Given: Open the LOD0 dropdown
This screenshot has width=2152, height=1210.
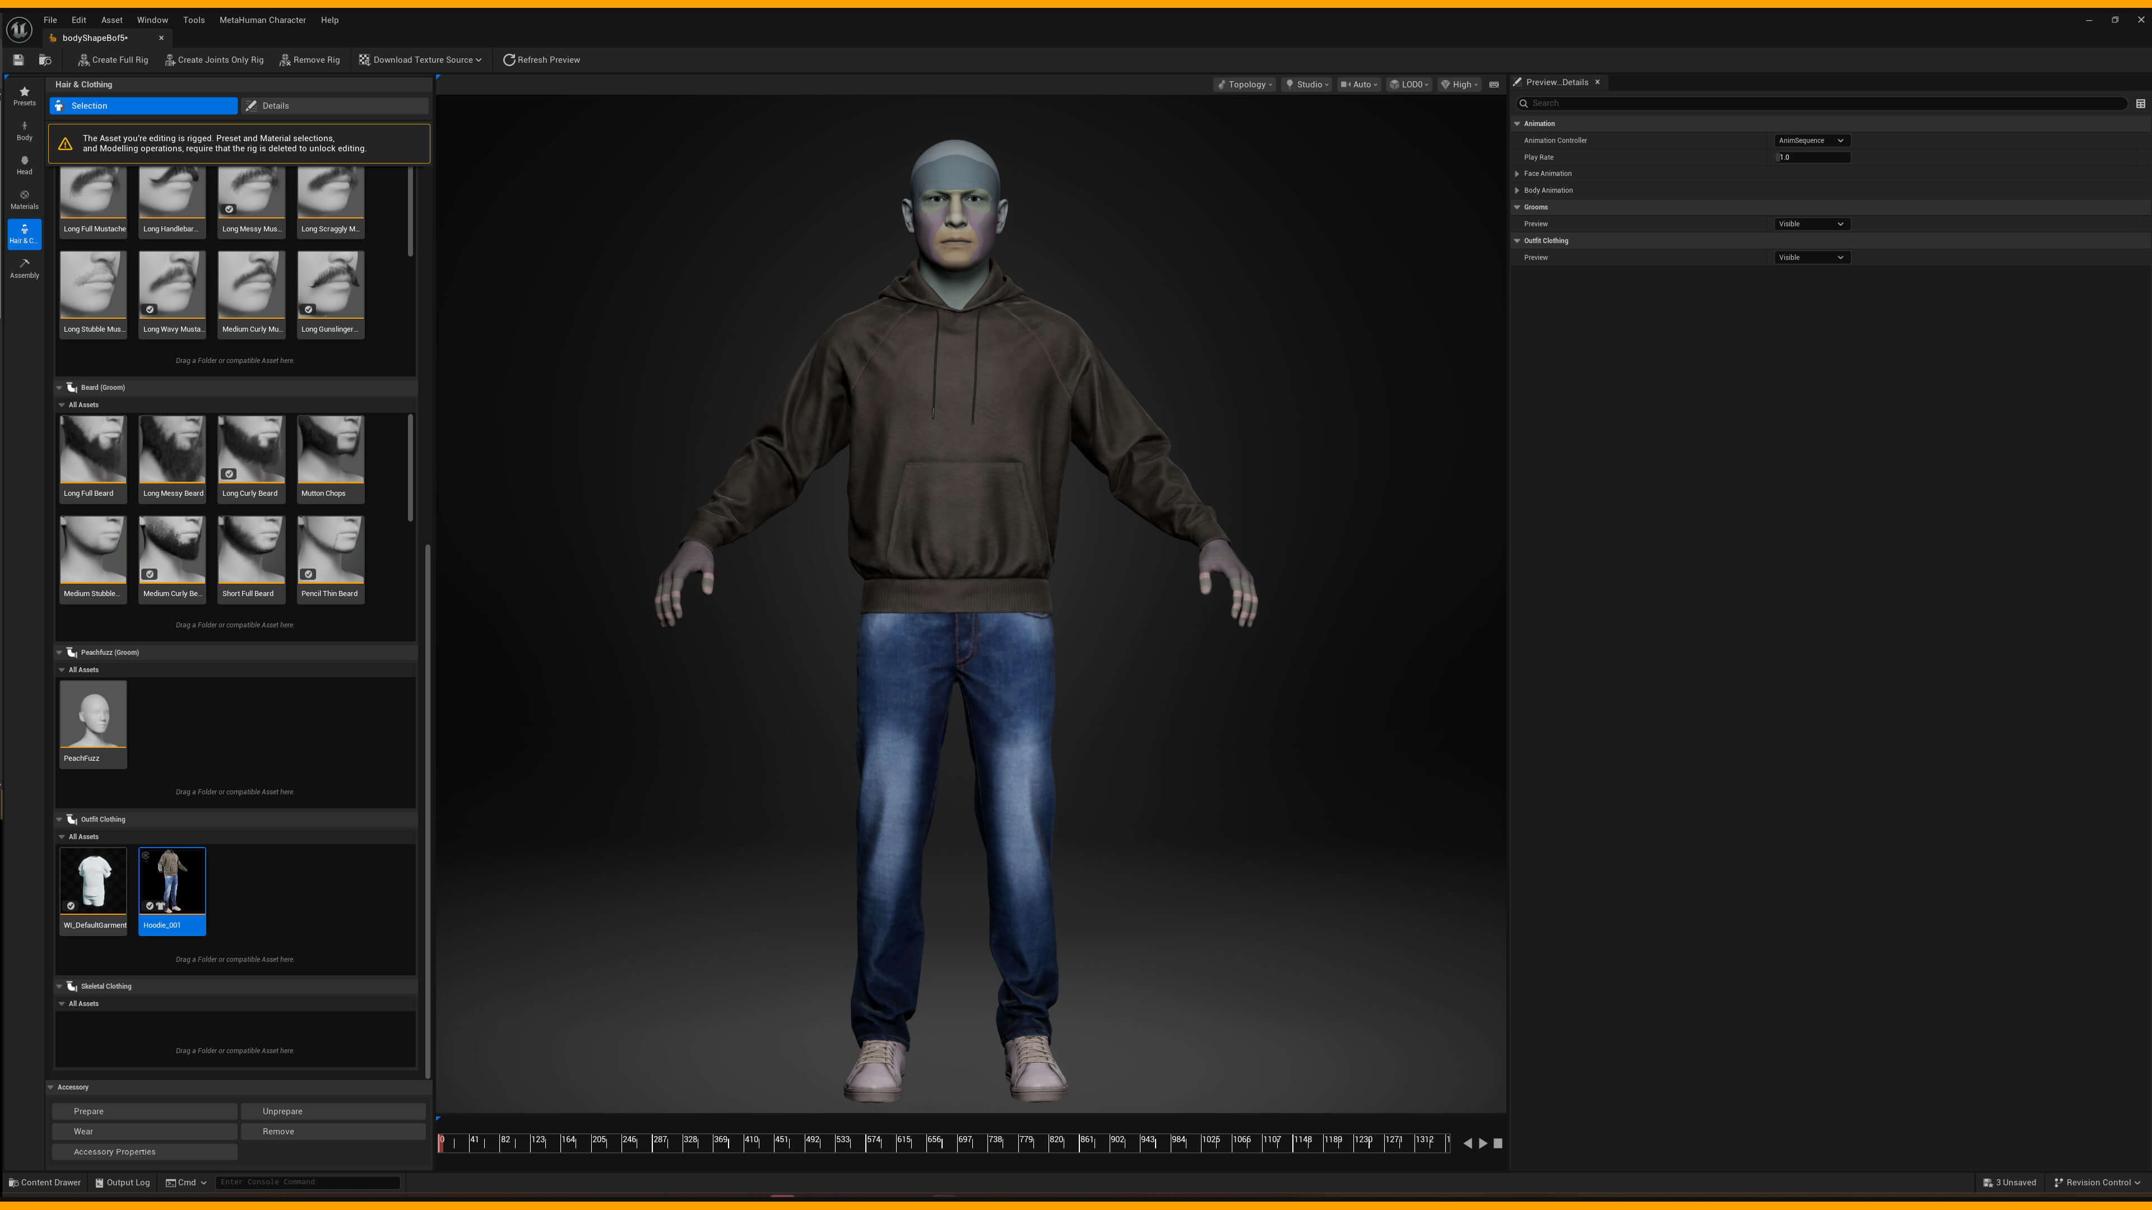Looking at the screenshot, I should coord(1409,85).
